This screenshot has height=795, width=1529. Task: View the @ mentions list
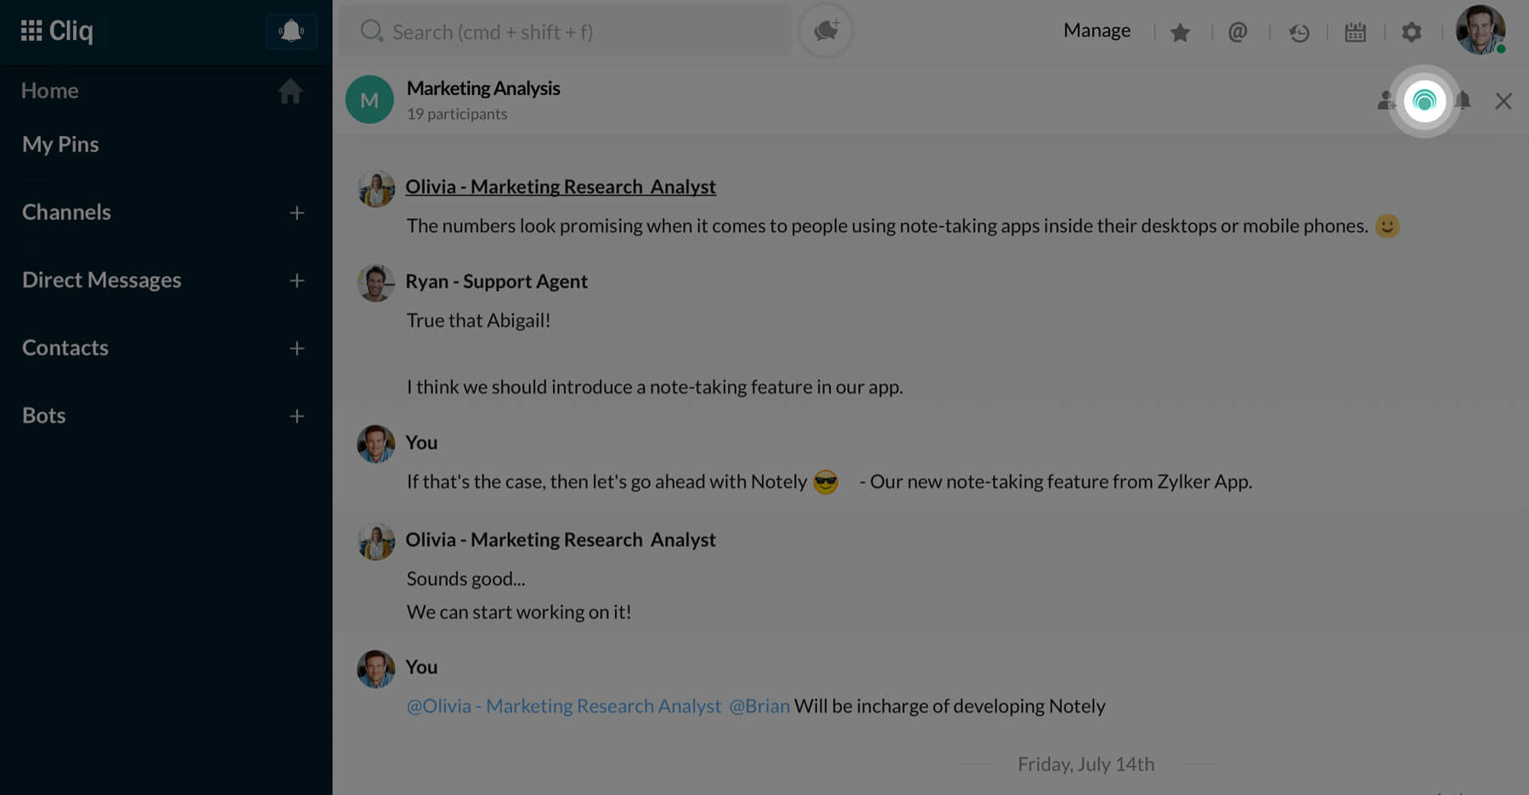1238,32
